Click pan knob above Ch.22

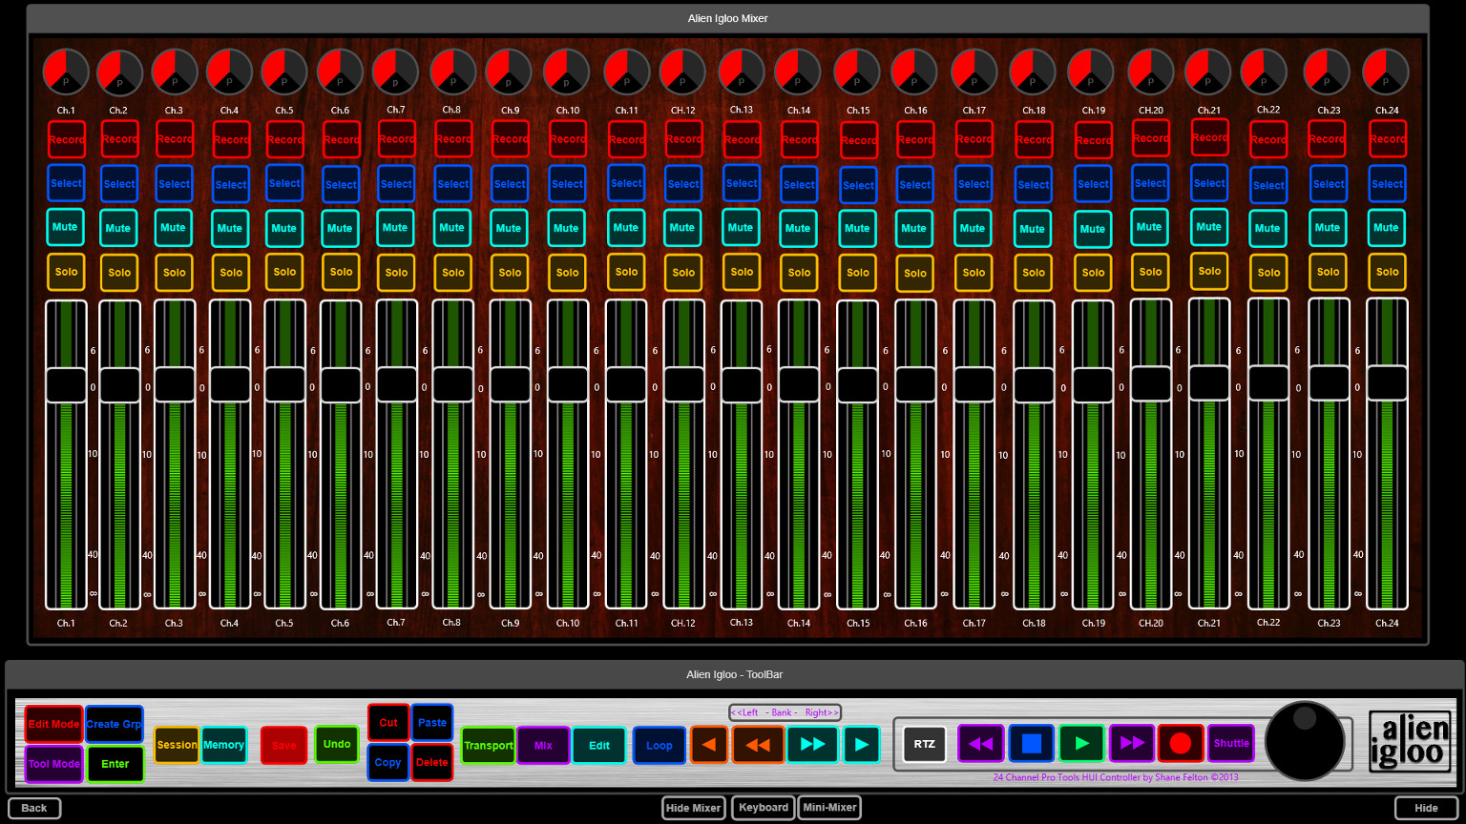click(1265, 72)
